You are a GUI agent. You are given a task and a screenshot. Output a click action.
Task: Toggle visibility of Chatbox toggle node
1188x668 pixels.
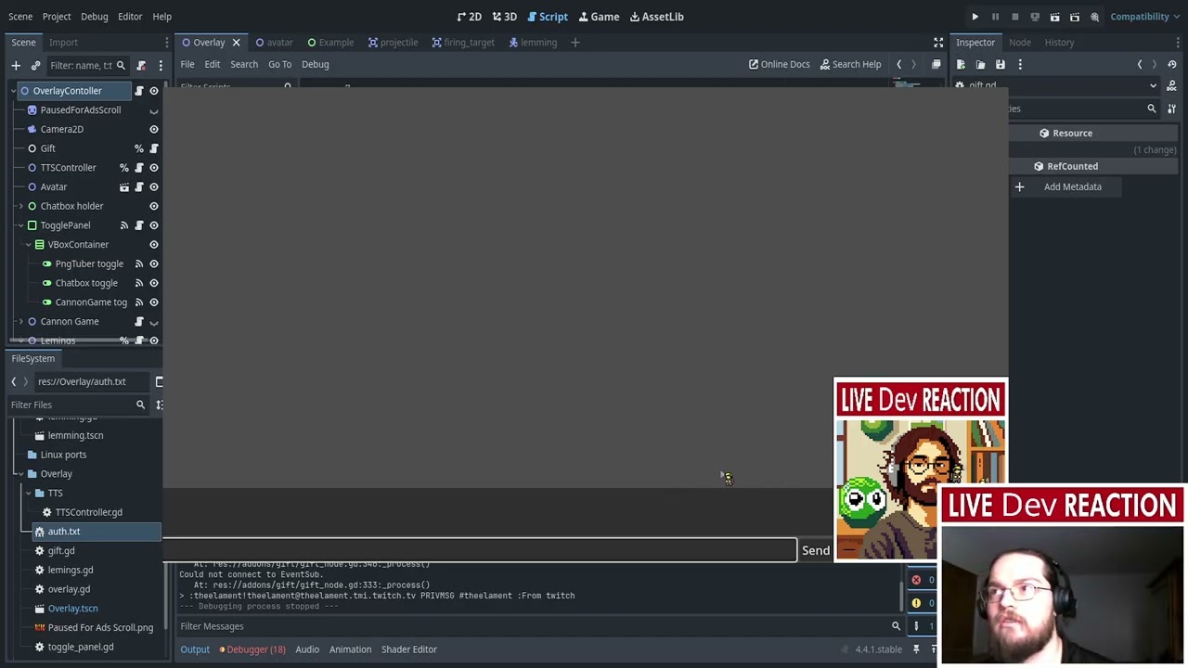coord(154,283)
